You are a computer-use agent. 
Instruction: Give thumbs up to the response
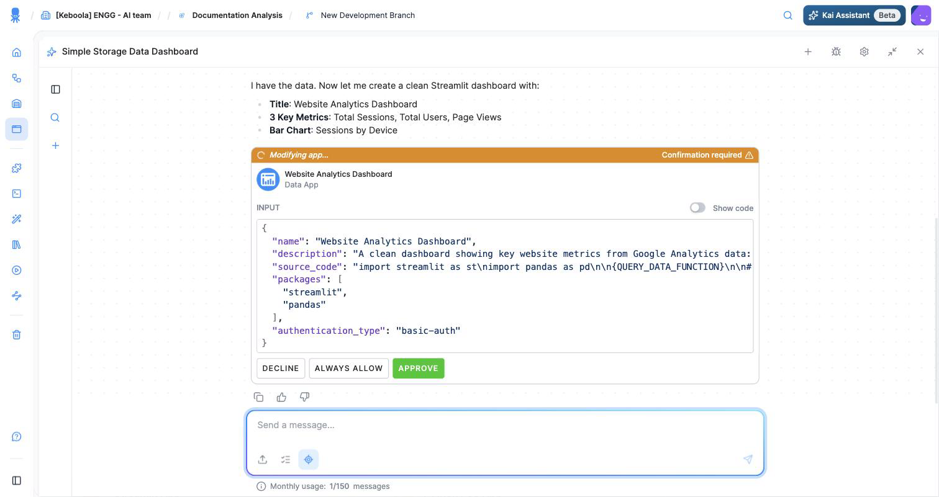coord(281,397)
